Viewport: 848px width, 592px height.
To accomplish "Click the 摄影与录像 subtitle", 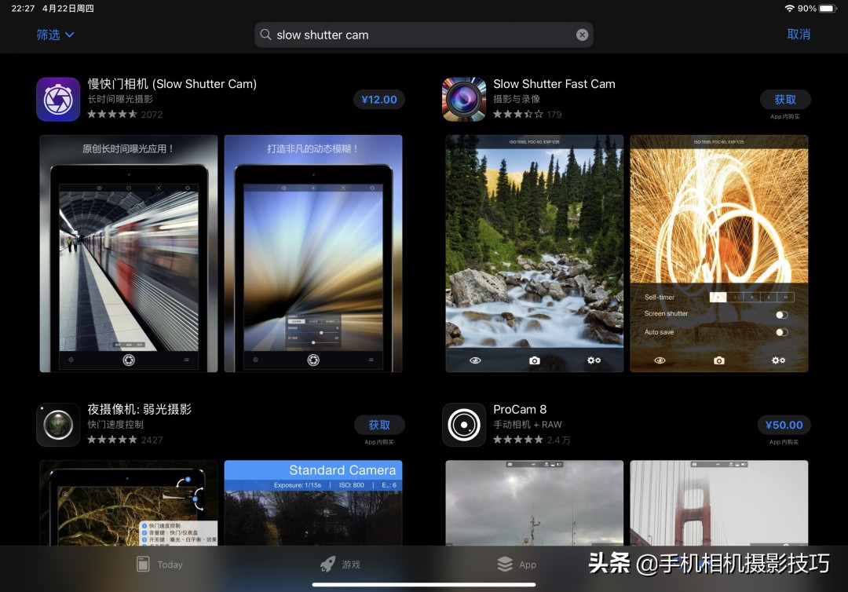I will [x=517, y=99].
